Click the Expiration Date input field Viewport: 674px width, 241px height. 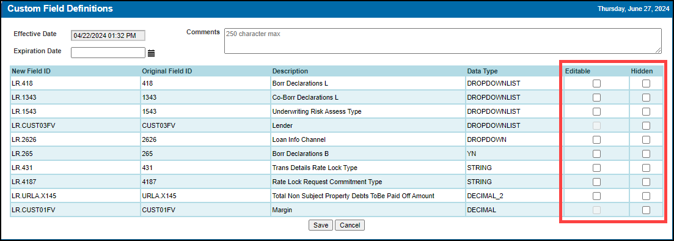click(x=108, y=53)
